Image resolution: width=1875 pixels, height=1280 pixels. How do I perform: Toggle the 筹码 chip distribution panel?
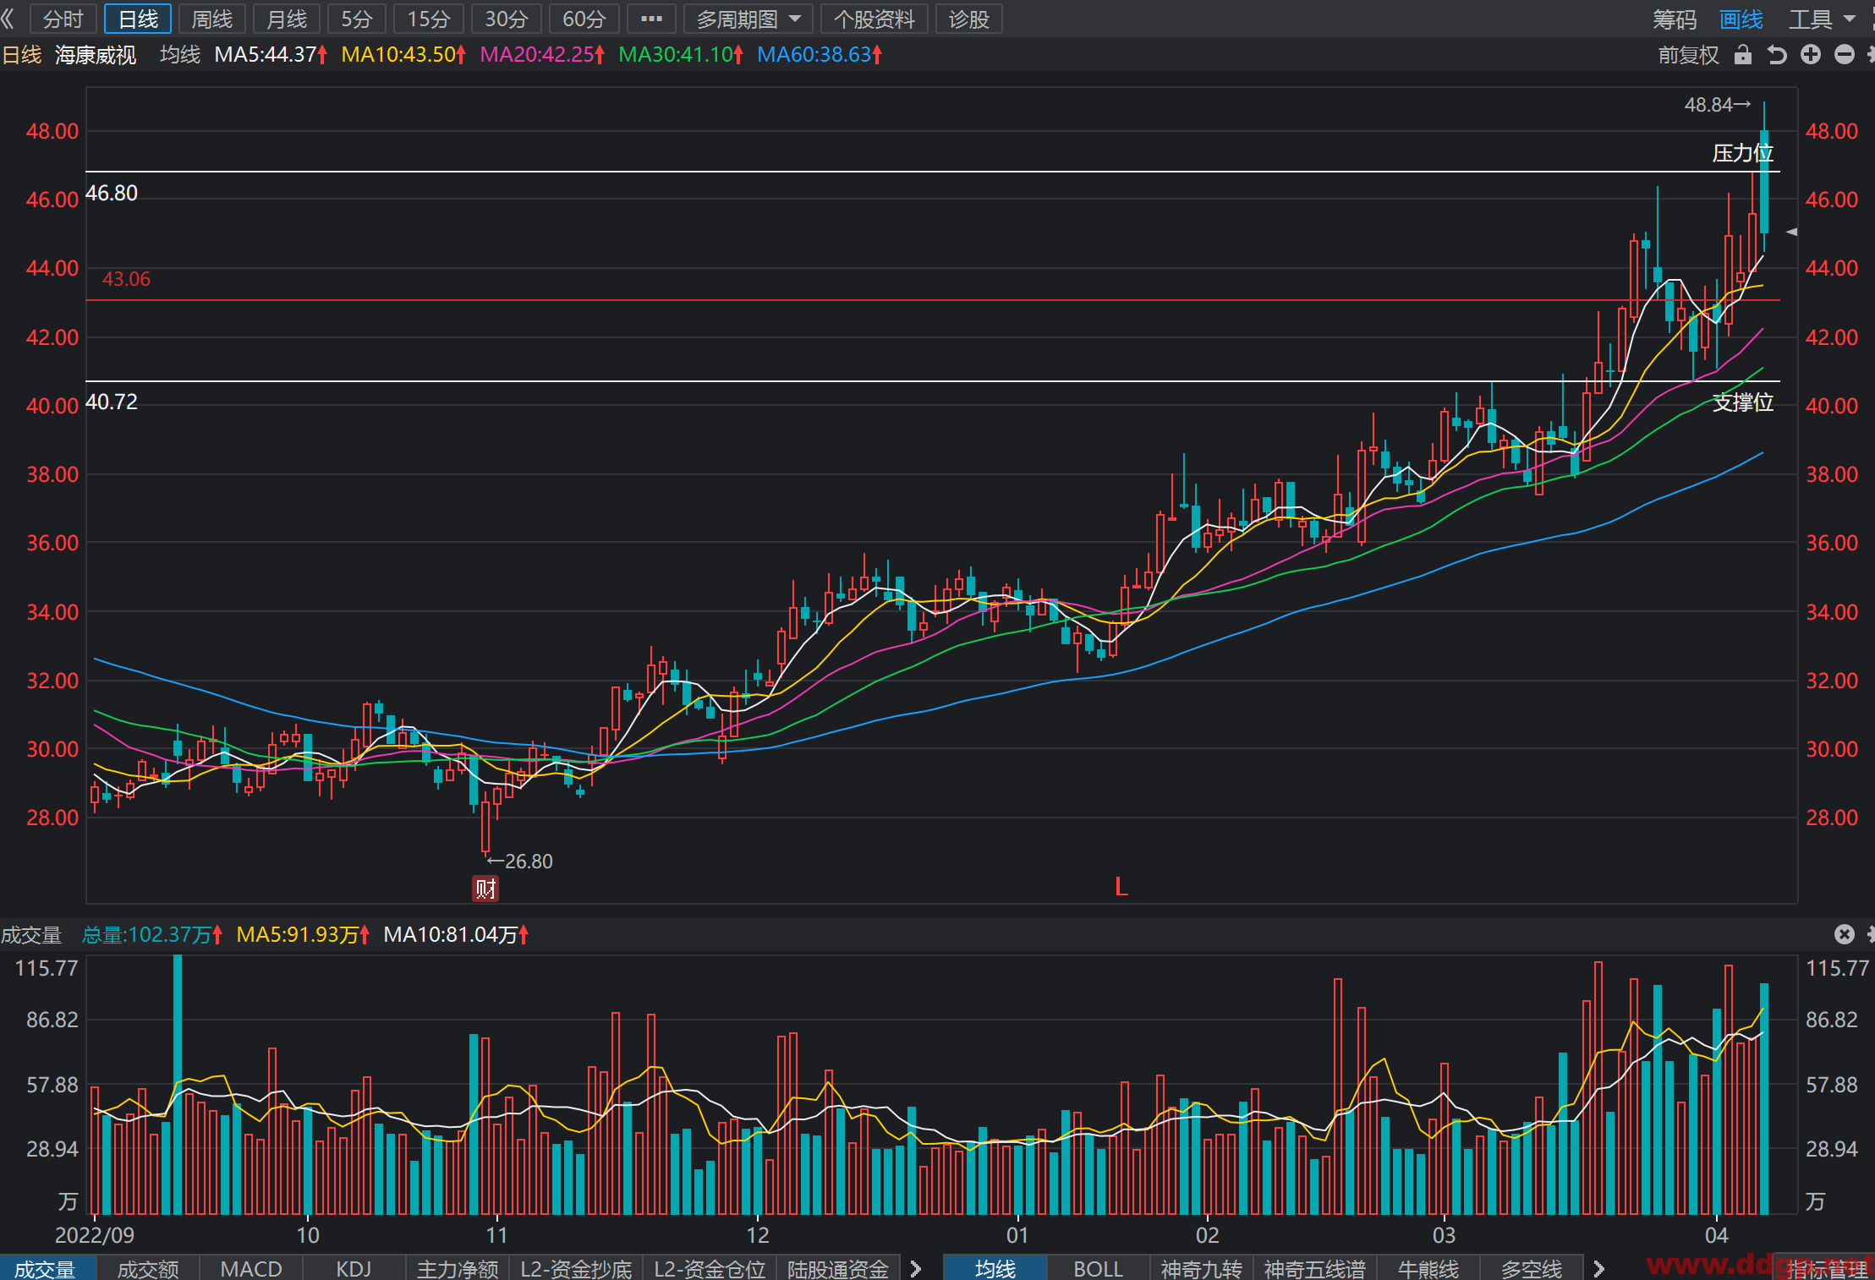tap(1675, 19)
